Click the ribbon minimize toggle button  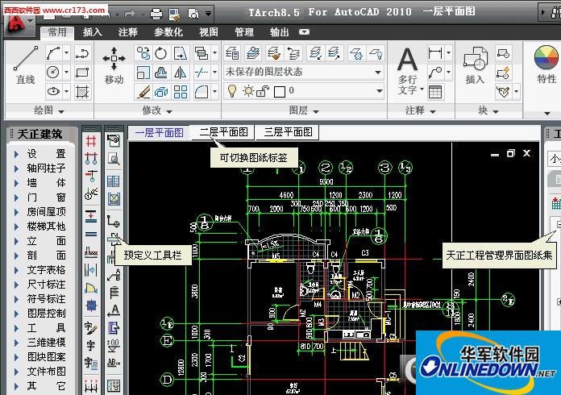[x=304, y=32]
